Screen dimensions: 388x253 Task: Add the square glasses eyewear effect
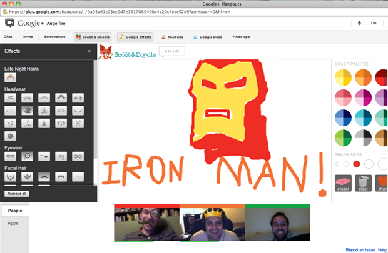pos(11,156)
